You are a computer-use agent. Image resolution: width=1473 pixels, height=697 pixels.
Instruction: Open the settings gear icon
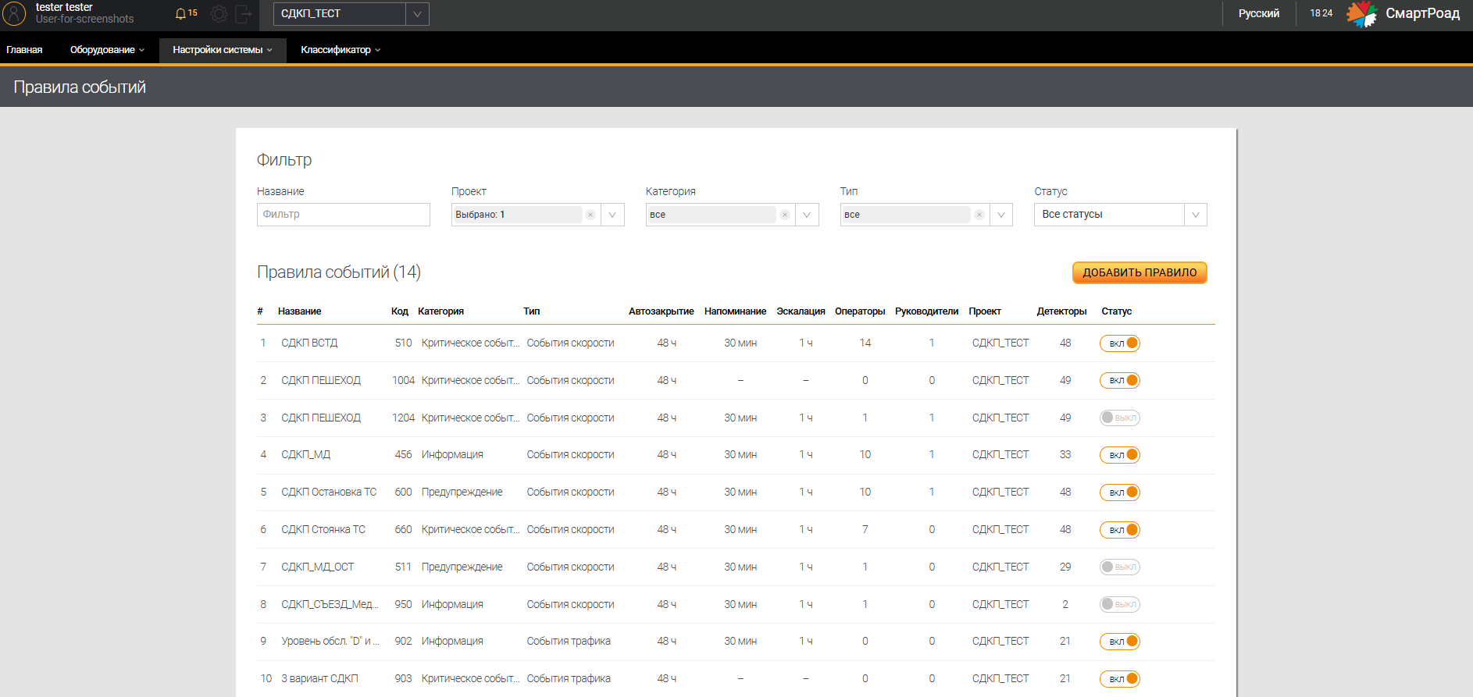(x=219, y=13)
